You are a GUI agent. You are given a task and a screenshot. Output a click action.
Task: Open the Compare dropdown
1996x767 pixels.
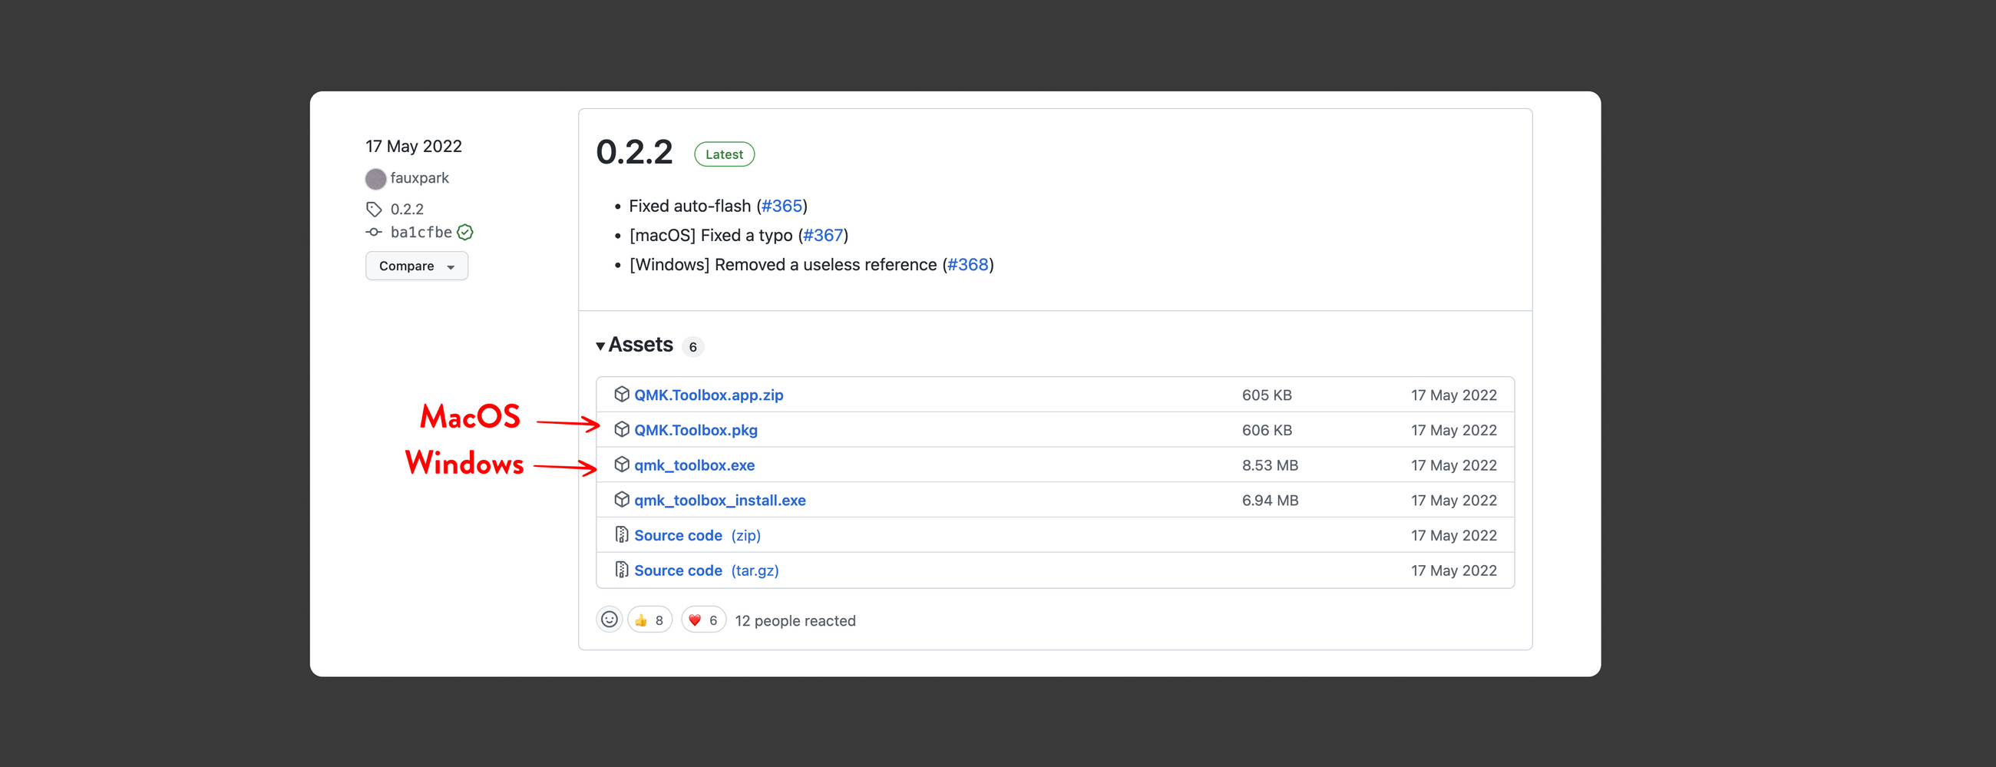[x=416, y=266]
